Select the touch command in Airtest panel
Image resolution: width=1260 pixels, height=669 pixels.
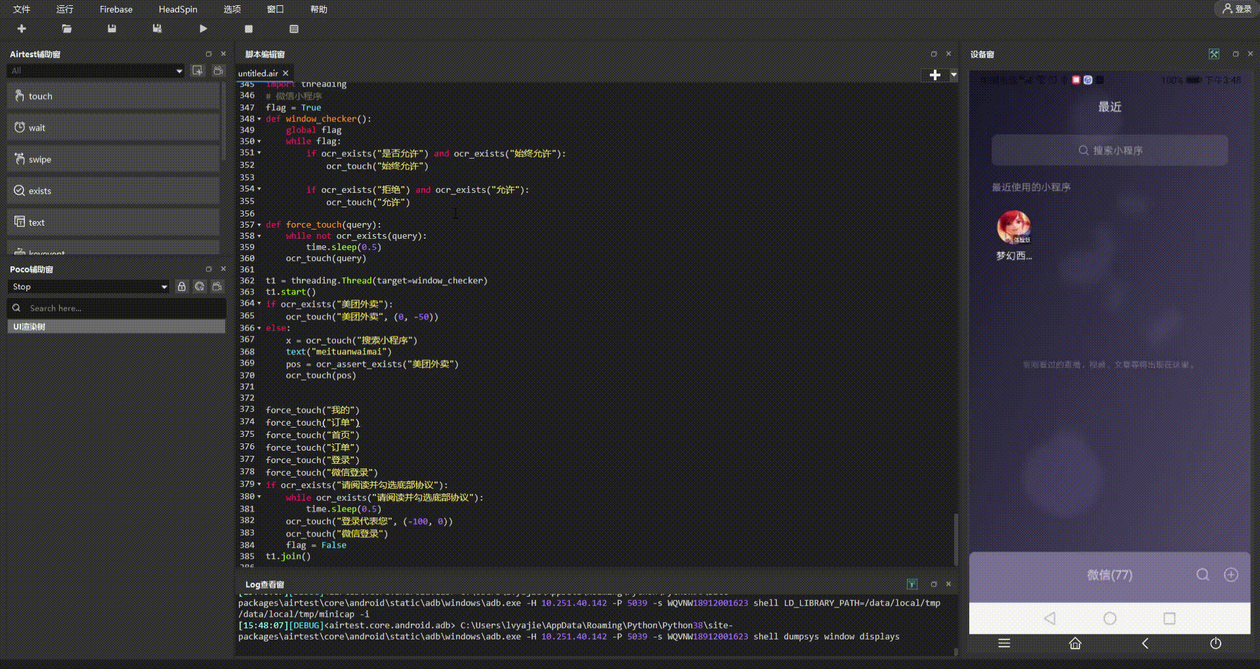click(113, 96)
